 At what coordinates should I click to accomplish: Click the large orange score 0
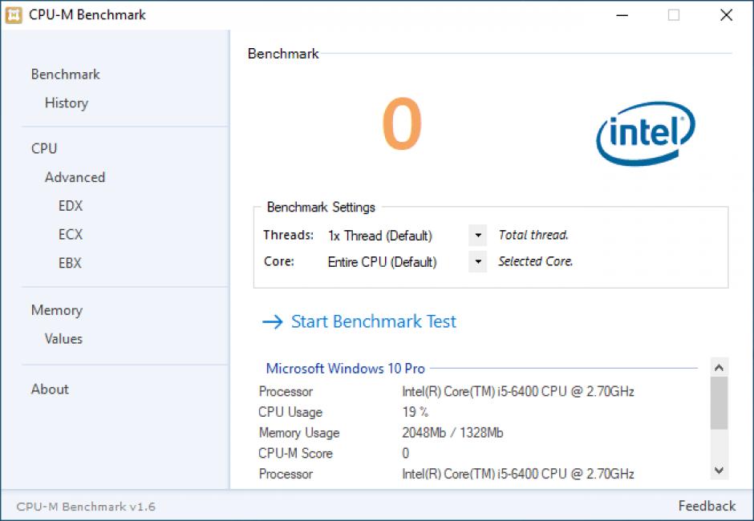click(403, 124)
